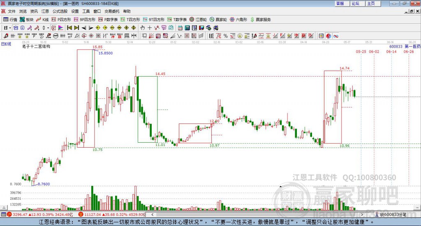This screenshot has width=421, height=226.
Task: Expand the candlestick style dropdown arrow
Action: (48, 28)
